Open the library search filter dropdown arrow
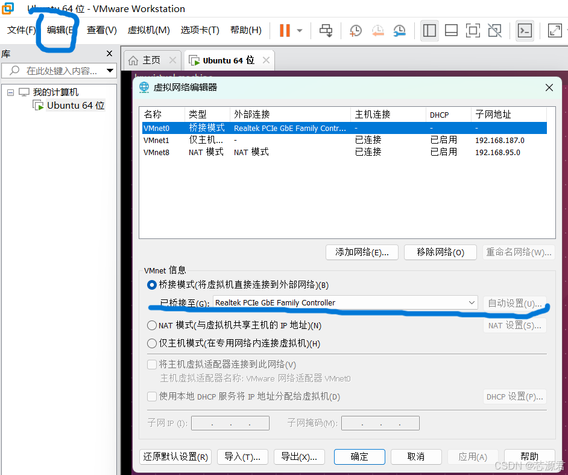568x475 pixels. pos(110,71)
